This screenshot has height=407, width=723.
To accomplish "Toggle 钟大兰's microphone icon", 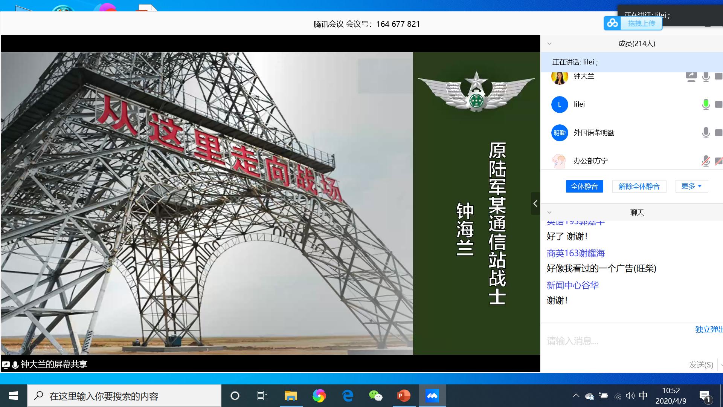I will [706, 77].
